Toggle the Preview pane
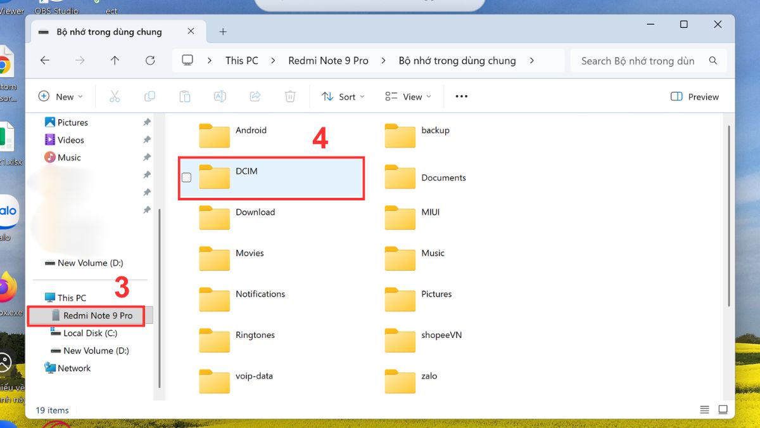Image resolution: width=760 pixels, height=428 pixels. 695,96
